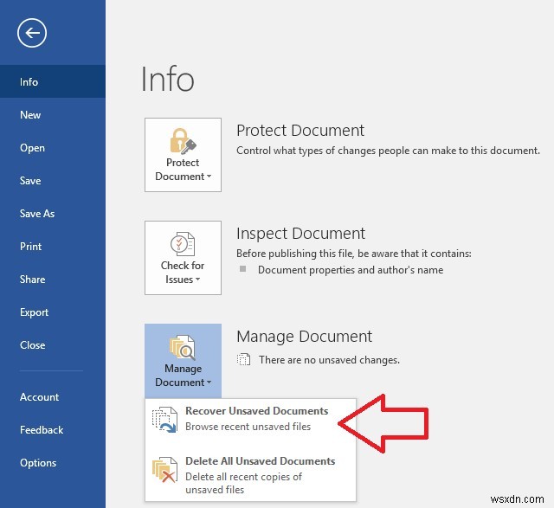Click the 'Control what types of changes' description

tap(388, 151)
